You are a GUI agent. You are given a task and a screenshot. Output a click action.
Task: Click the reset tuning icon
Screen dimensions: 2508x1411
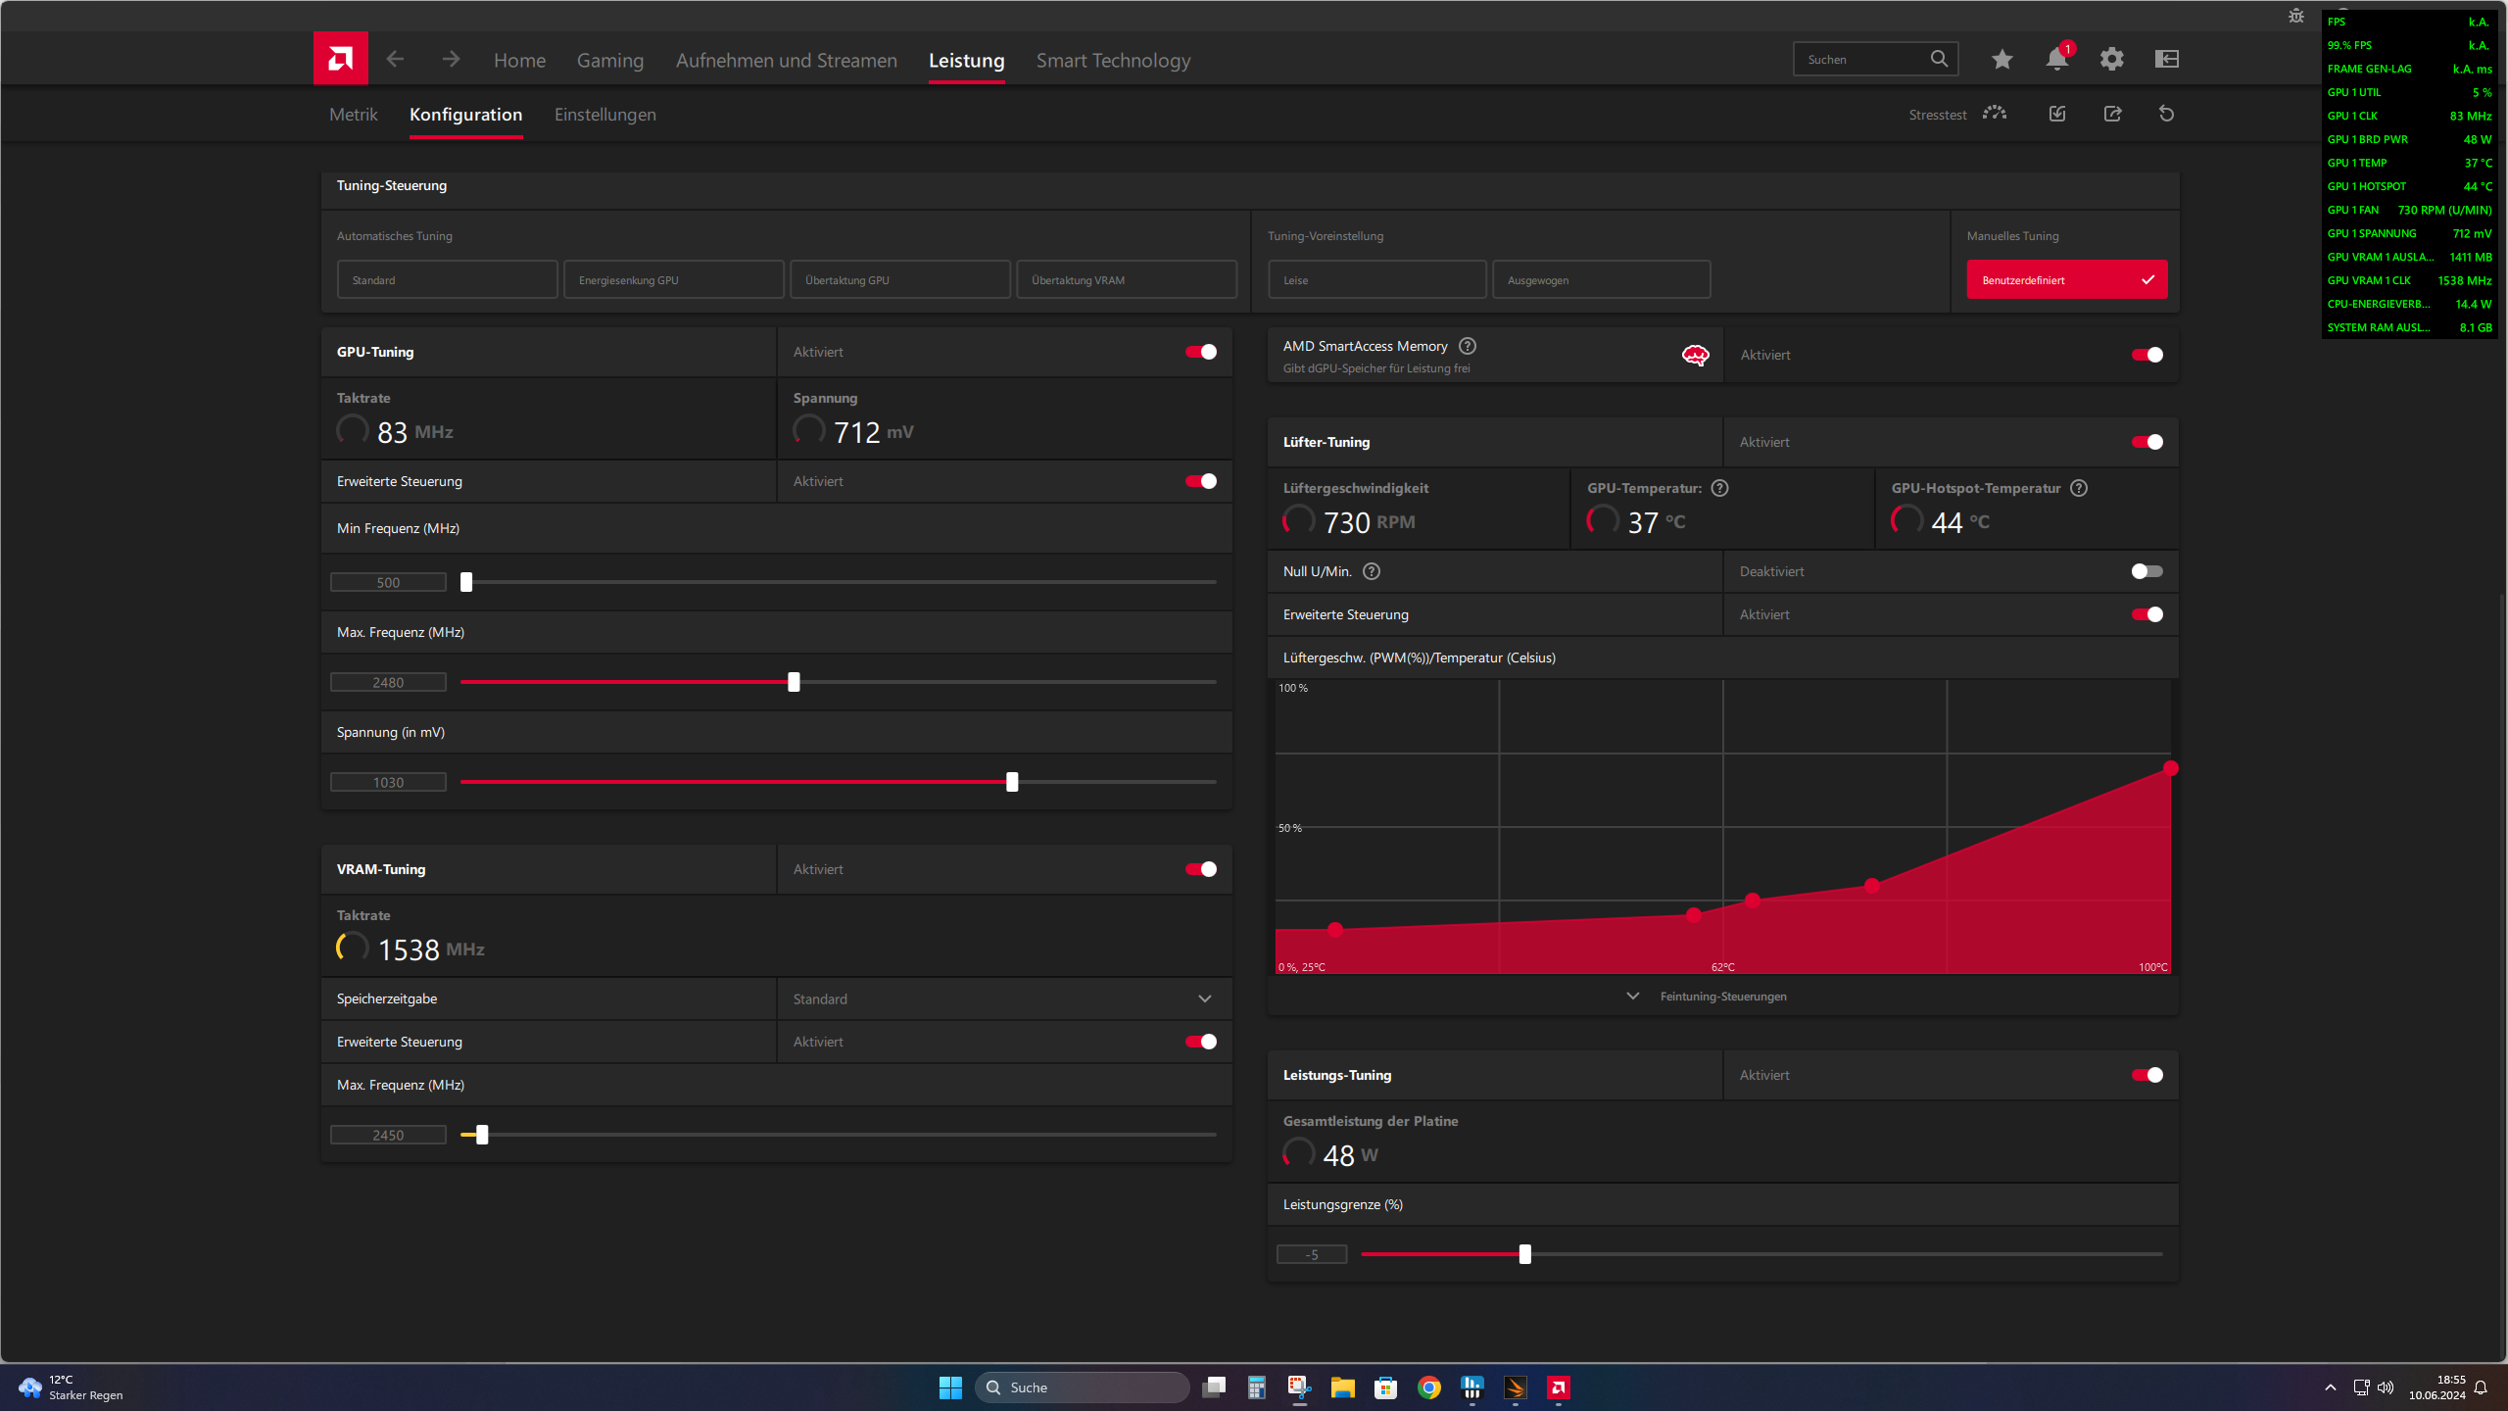pos(2166,115)
